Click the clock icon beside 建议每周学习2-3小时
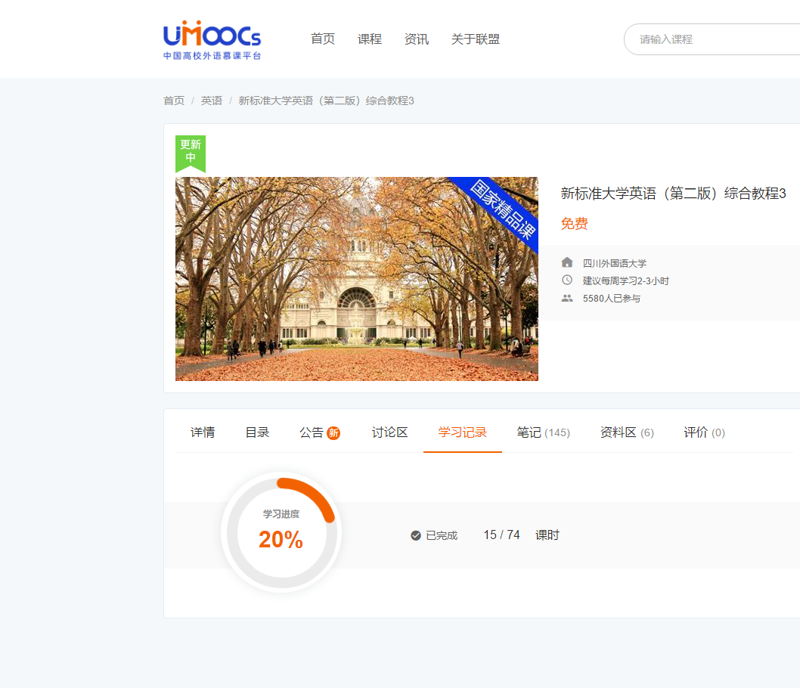Screen dimensions: 800x688 (567, 280)
